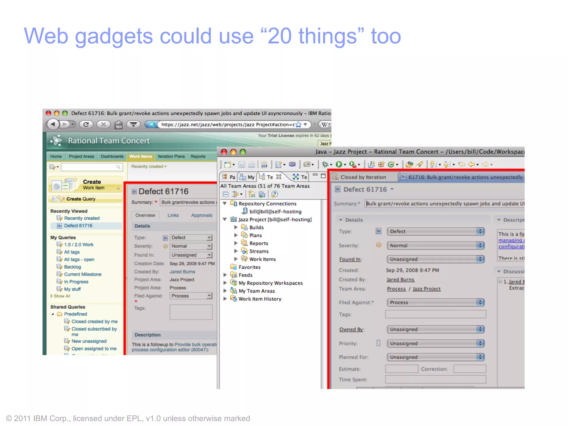Open Owned By Unassigned combo in Eclipse
The height and width of the screenshot is (426, 568).
click(x=436, y=329)
